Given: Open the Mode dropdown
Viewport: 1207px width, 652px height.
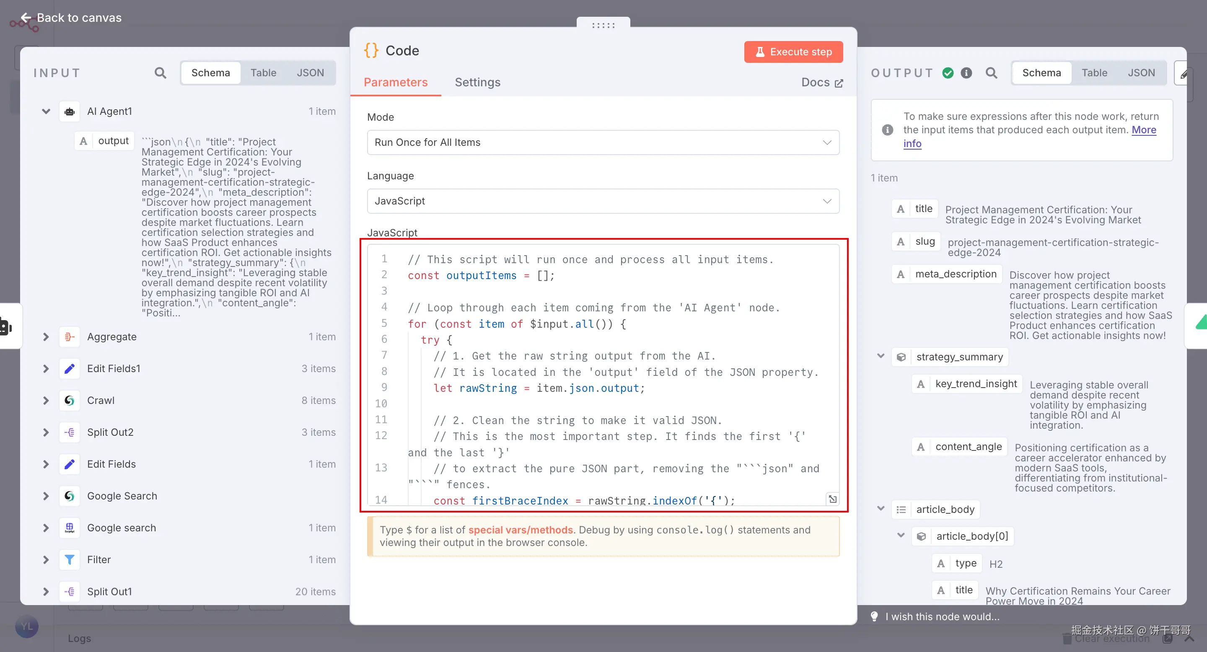Looking at the screenshot, I should [603, 142].
